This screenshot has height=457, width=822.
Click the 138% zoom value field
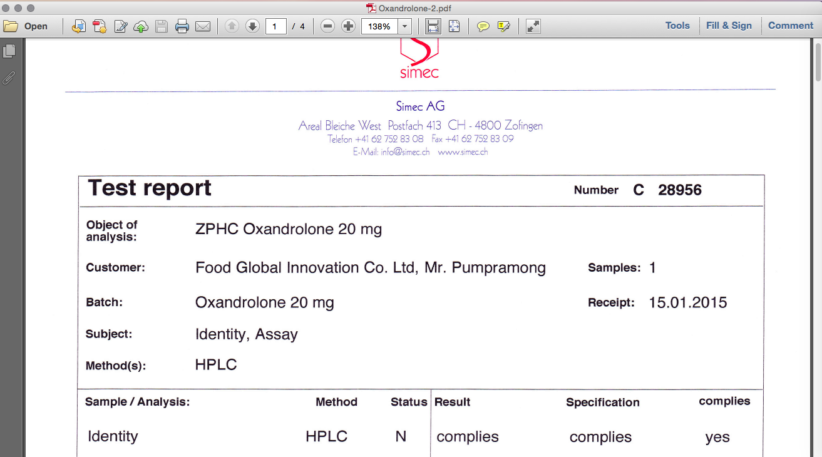[379, 26]
